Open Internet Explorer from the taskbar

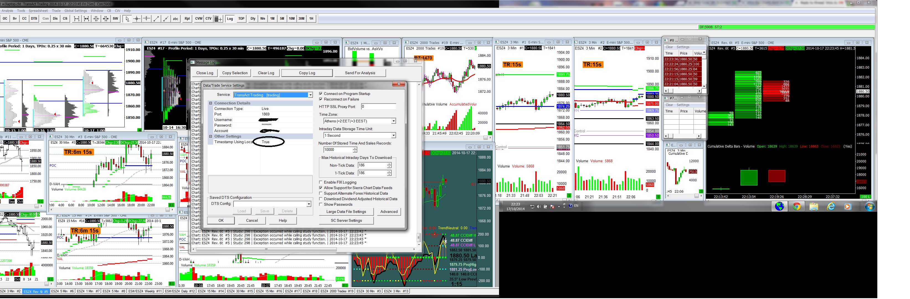pos(831,207)
